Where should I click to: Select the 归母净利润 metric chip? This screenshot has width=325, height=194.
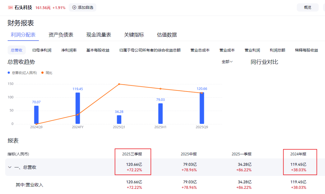coord(41,50)
